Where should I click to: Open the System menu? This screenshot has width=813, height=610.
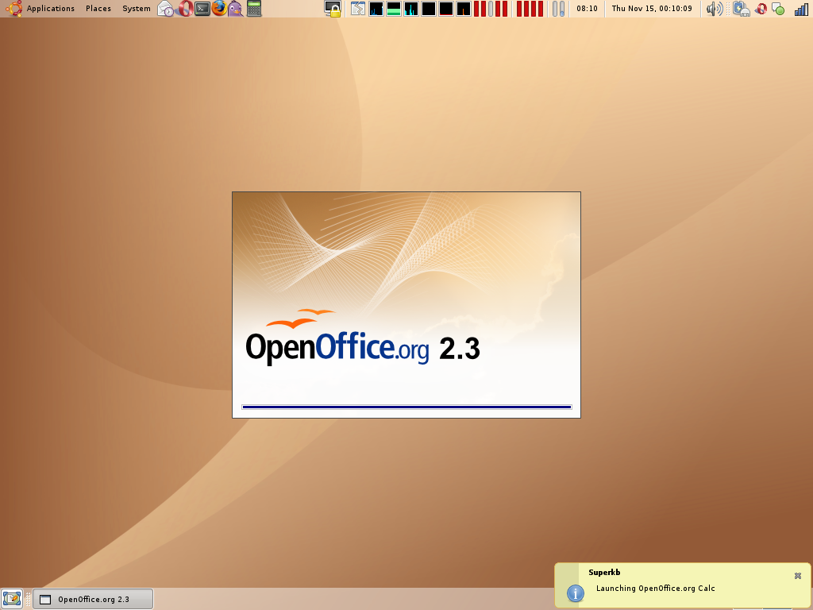tap(136, 9)
